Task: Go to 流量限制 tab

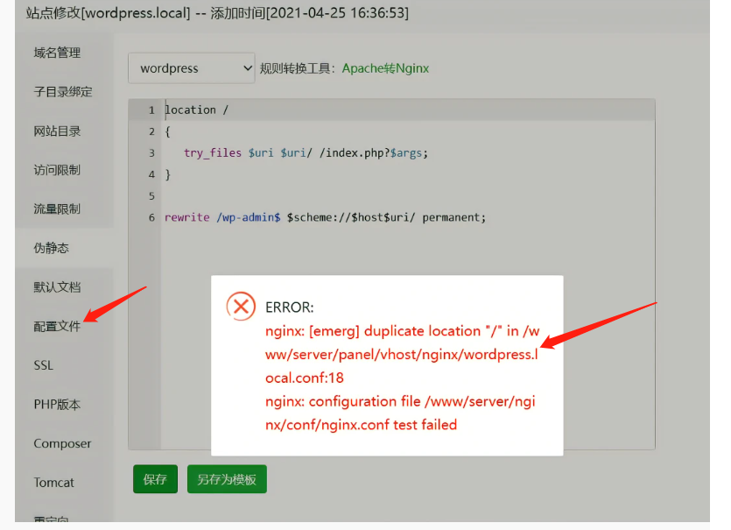Action: tap(57, 208)
